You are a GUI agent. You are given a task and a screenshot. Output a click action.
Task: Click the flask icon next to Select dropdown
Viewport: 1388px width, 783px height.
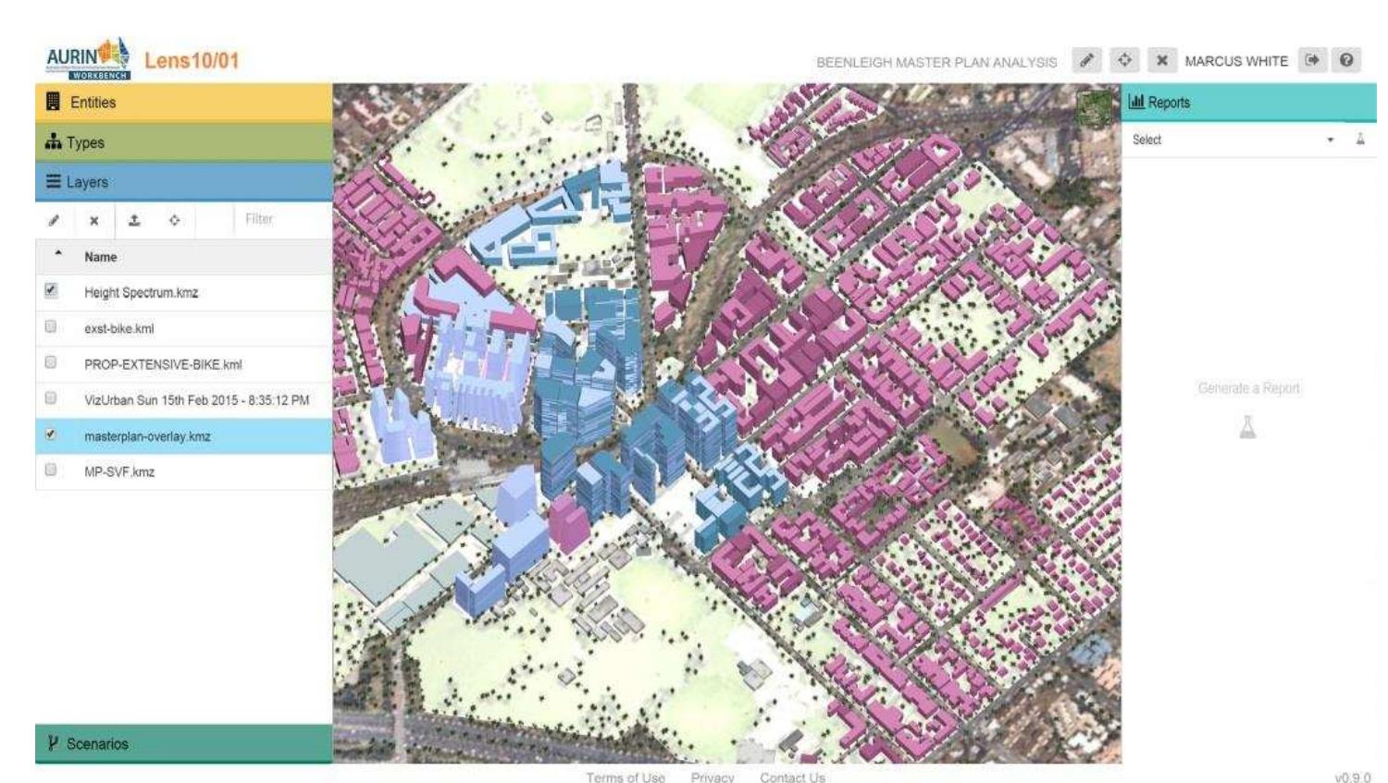click(1360, 140)
